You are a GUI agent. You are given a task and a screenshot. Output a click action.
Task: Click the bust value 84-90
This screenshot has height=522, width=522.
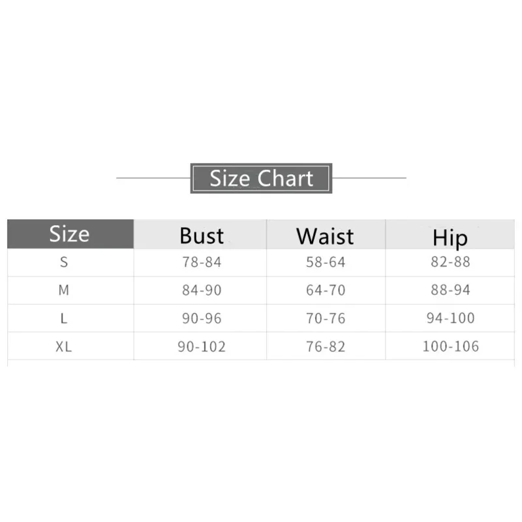202,291
